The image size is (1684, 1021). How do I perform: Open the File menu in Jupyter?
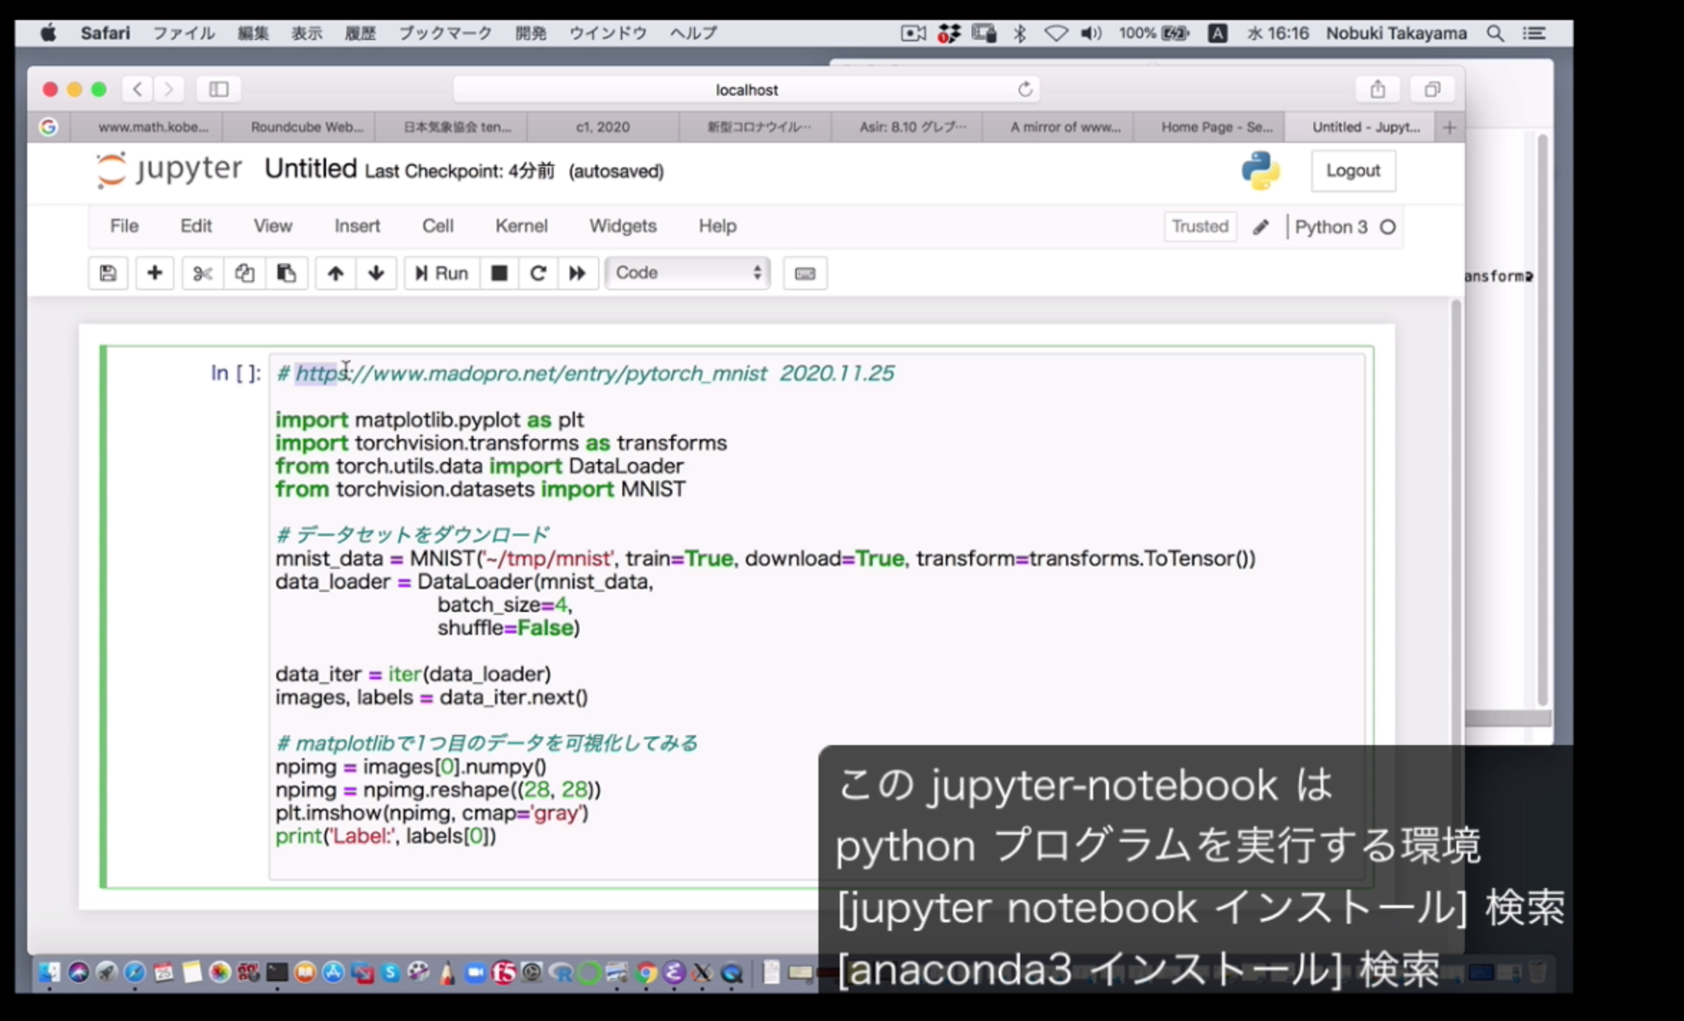click(x=124, y=226)
